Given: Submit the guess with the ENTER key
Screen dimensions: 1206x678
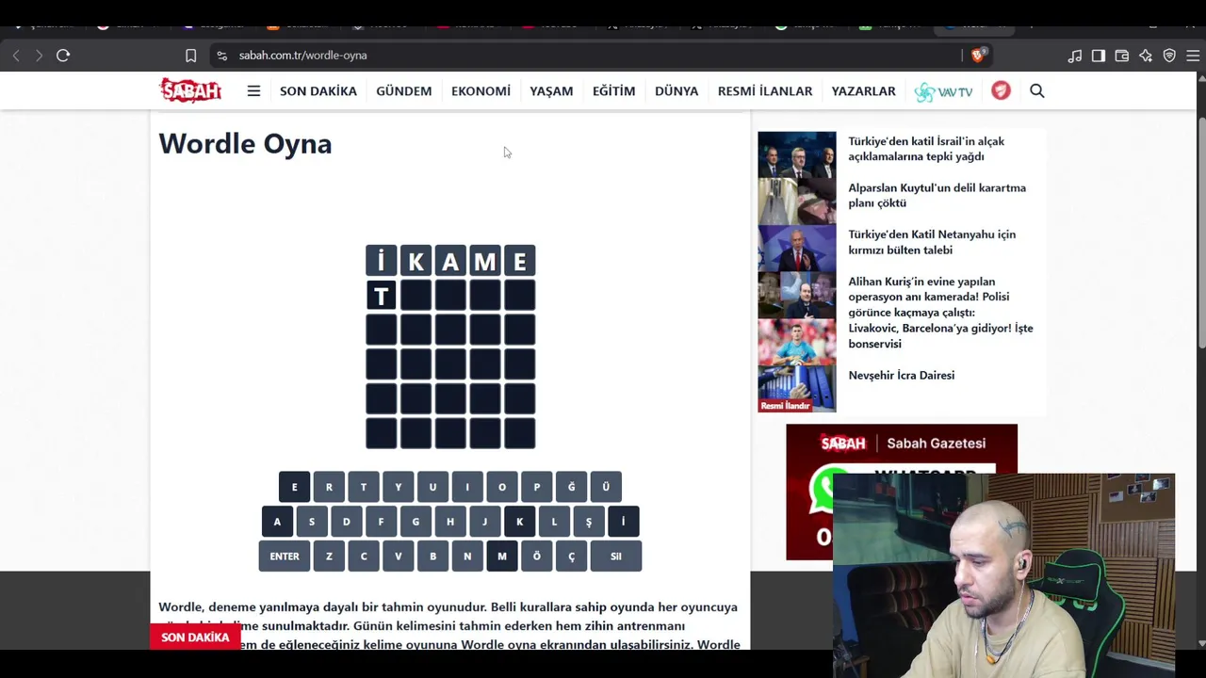Looking at the screenshot, I should (x=285, y=557).
